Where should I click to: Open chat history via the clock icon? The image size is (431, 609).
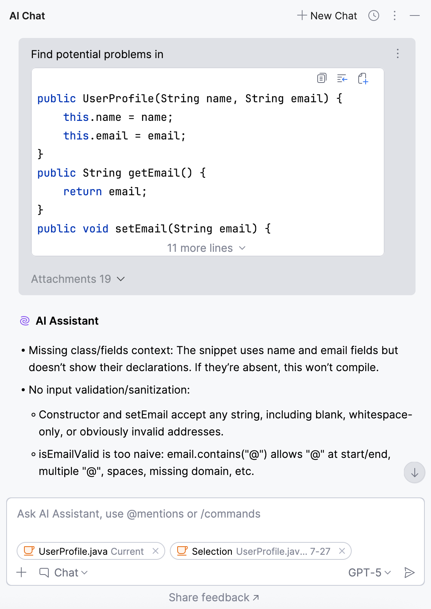(374, 15)
